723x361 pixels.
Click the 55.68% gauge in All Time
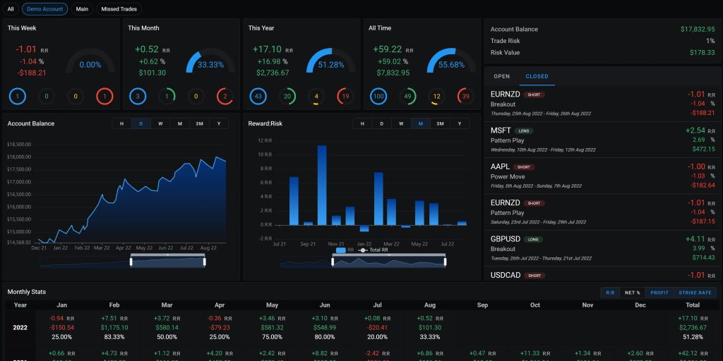coord(450,62)
